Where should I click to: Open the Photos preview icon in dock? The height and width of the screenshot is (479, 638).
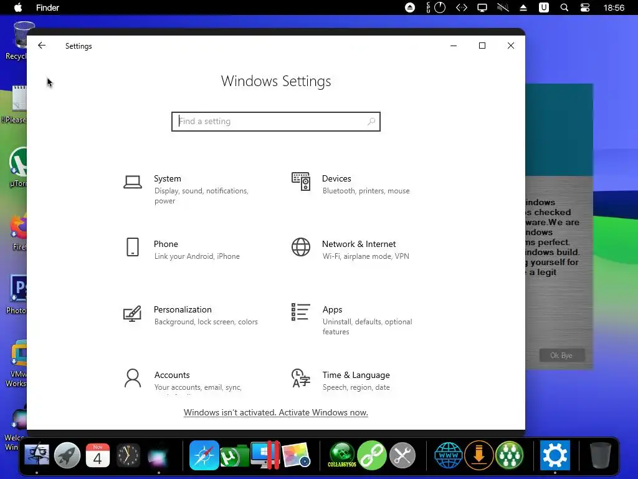pos(296,455)
